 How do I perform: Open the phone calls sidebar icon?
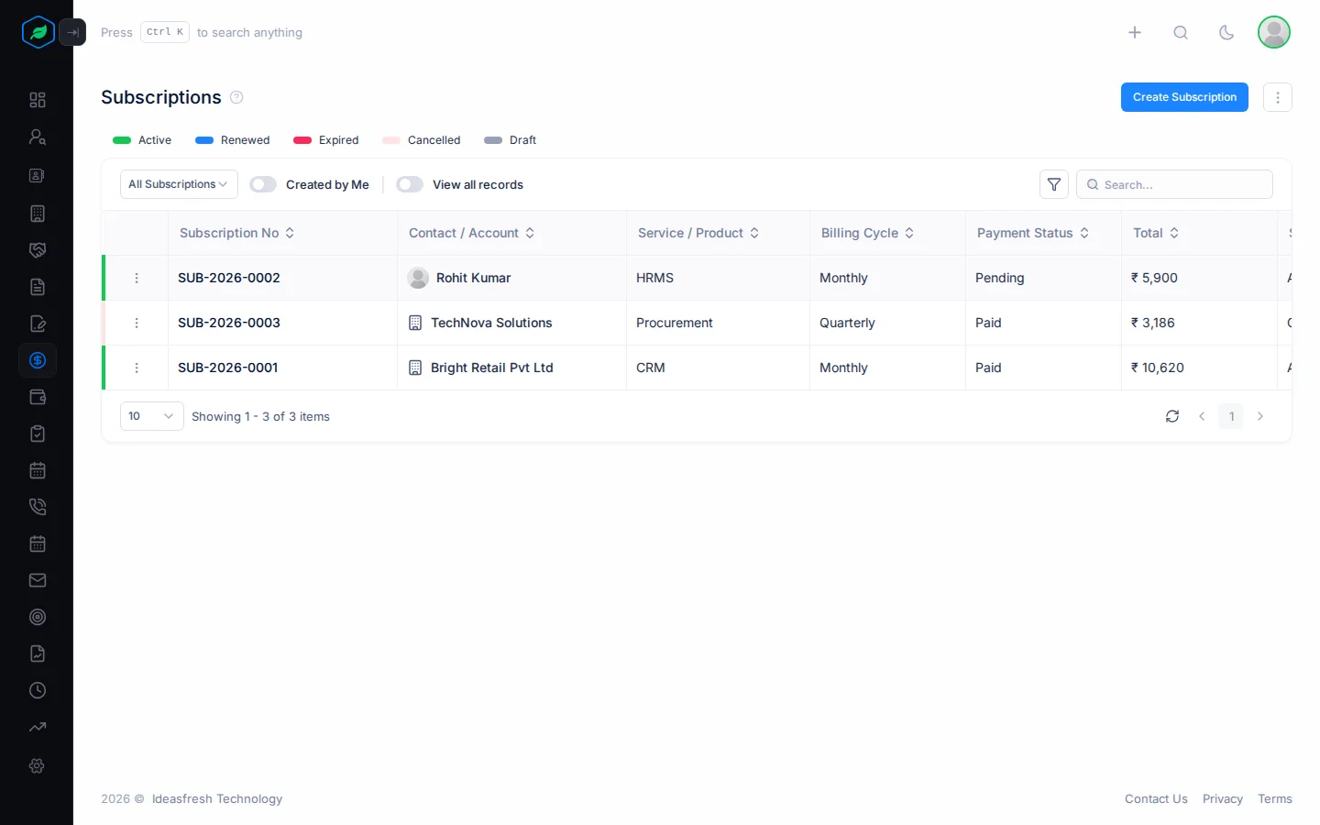[38, 507]
